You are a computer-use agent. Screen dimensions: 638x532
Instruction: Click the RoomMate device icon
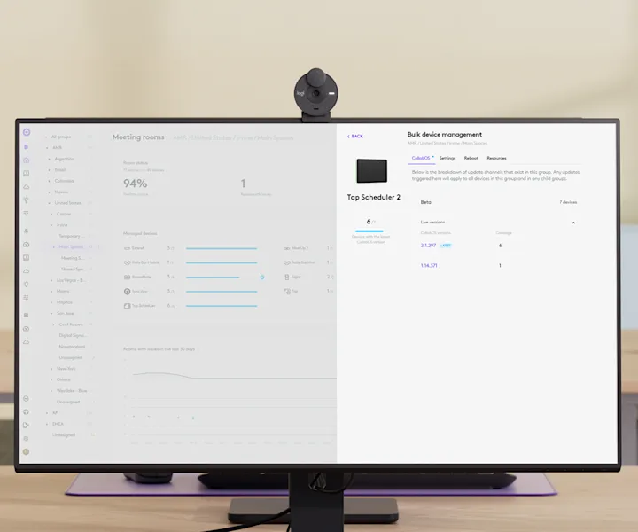(x=127, y=277)
